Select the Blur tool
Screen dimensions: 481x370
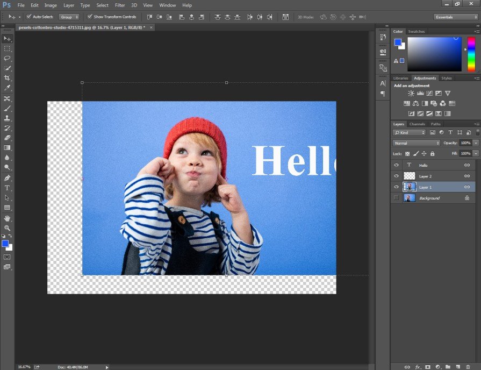[x=7, y=158]
